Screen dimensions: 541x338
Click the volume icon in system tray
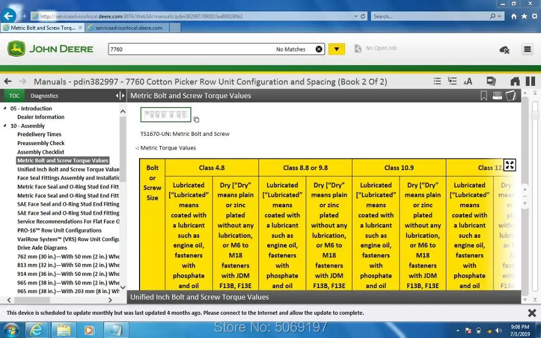[499, 330]
